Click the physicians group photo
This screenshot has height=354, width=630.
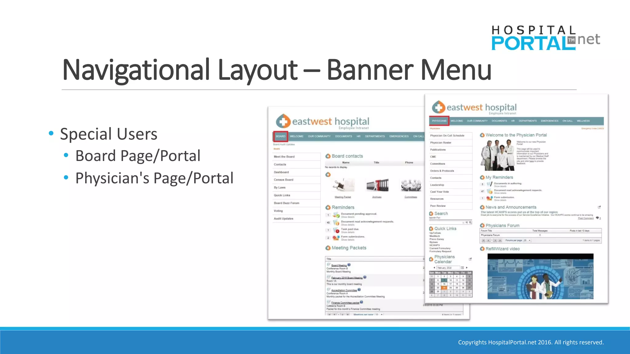click(x=498, y=155)
